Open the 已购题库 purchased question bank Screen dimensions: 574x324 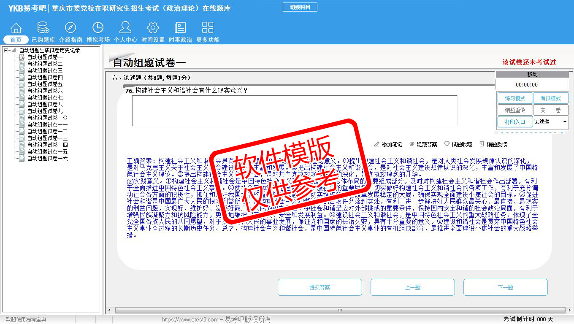[43, 33]
